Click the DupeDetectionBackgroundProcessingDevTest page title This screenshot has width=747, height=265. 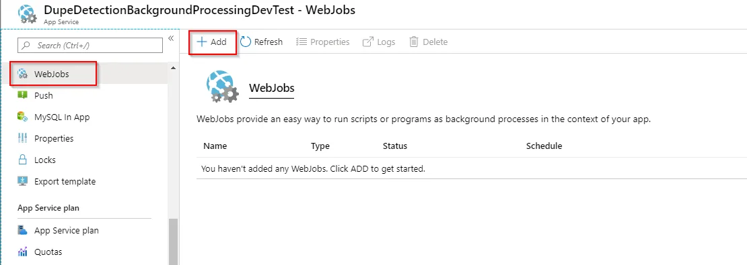(x=199, y=11)
